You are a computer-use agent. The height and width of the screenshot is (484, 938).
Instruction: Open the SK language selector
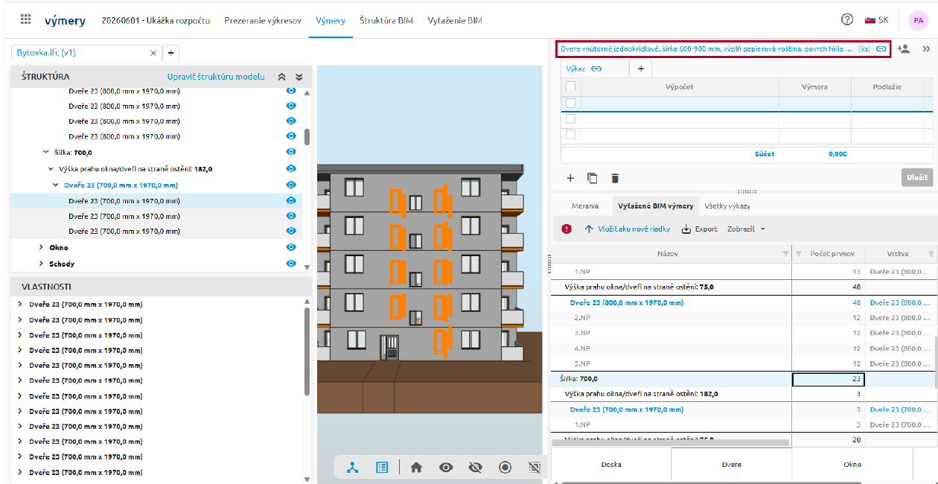[876, 20]
